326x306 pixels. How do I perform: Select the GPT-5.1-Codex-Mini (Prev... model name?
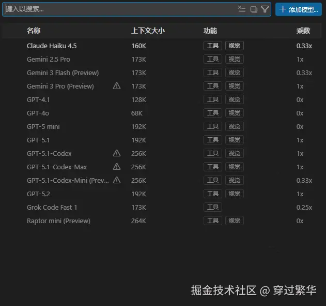click(68, 180)
